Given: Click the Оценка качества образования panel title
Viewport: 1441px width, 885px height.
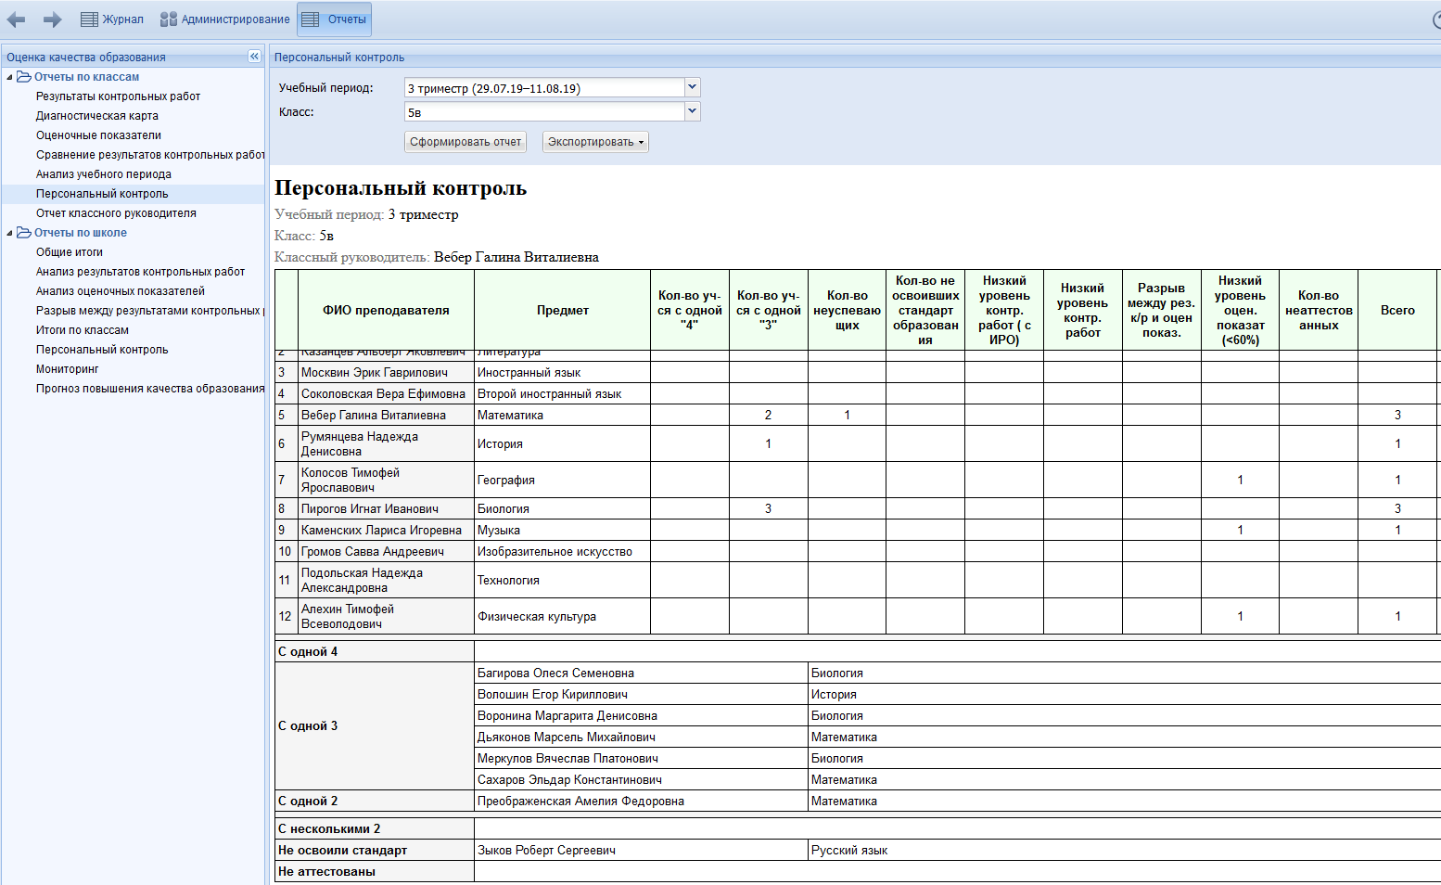Looking at the screenshot, I should pyautogui.click(x=86, y=58).
